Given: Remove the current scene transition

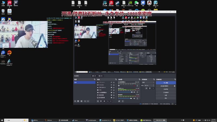Looking at the screenshot, I should click(x=150, y=88).
